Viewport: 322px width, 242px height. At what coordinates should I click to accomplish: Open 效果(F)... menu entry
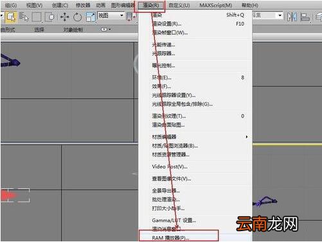[x=195, y=86]
